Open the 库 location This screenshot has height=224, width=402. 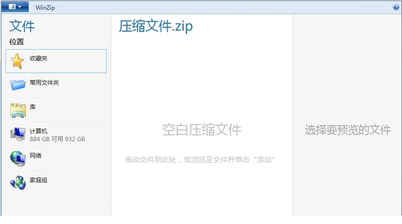click(56, 110)
